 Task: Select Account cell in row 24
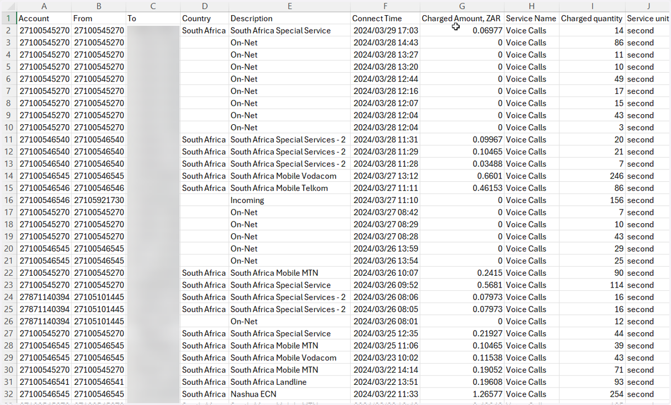tap(45, 297)
